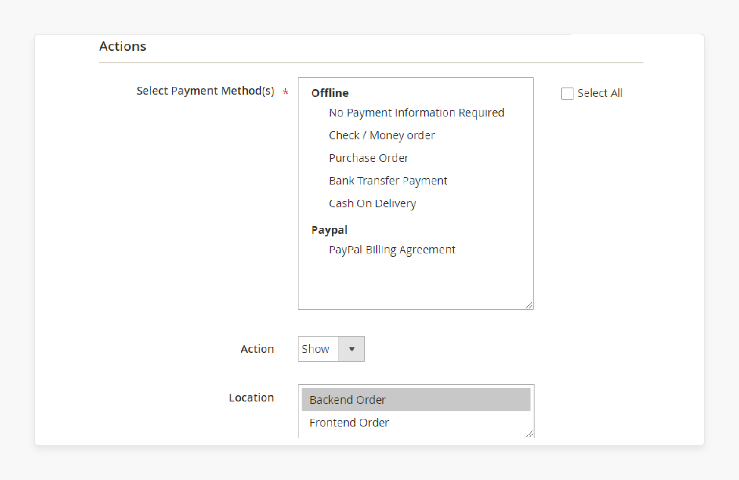The image size is (739, 480).
Task: Select No Payment Information Required option
Action: [416, 112]
